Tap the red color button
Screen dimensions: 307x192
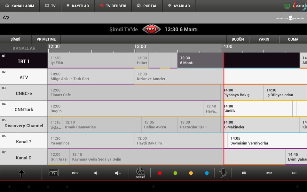pos(160,173)
